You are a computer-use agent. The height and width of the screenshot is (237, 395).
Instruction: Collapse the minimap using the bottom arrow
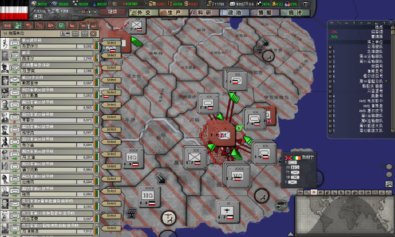[x=290, y=234]
